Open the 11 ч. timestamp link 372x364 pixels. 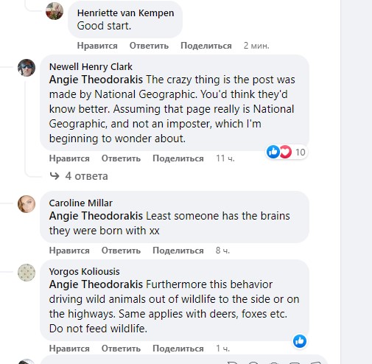[225, 158]
